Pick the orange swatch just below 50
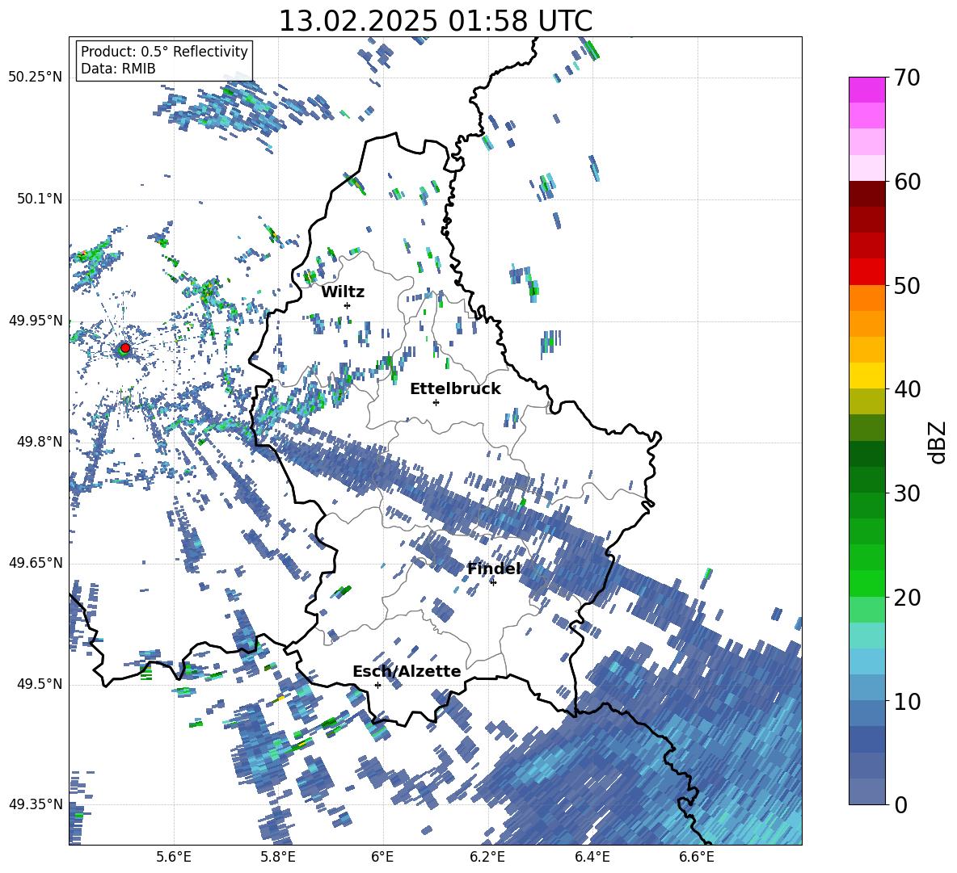Screen dimensions: 957x873 click(866, 297)
